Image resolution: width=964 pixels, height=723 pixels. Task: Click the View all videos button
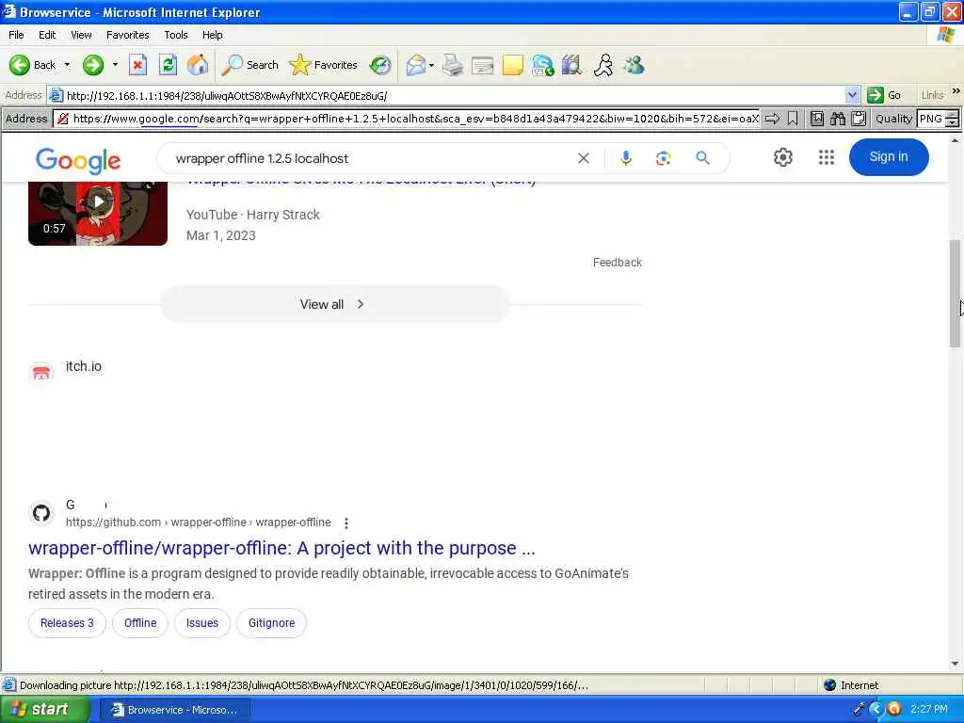pyautogui.click(x=334, y=304)
